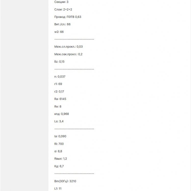Click the 'Ls: 3,4' text line
This screenshot has height=191, width=191.
coord(59,121)
